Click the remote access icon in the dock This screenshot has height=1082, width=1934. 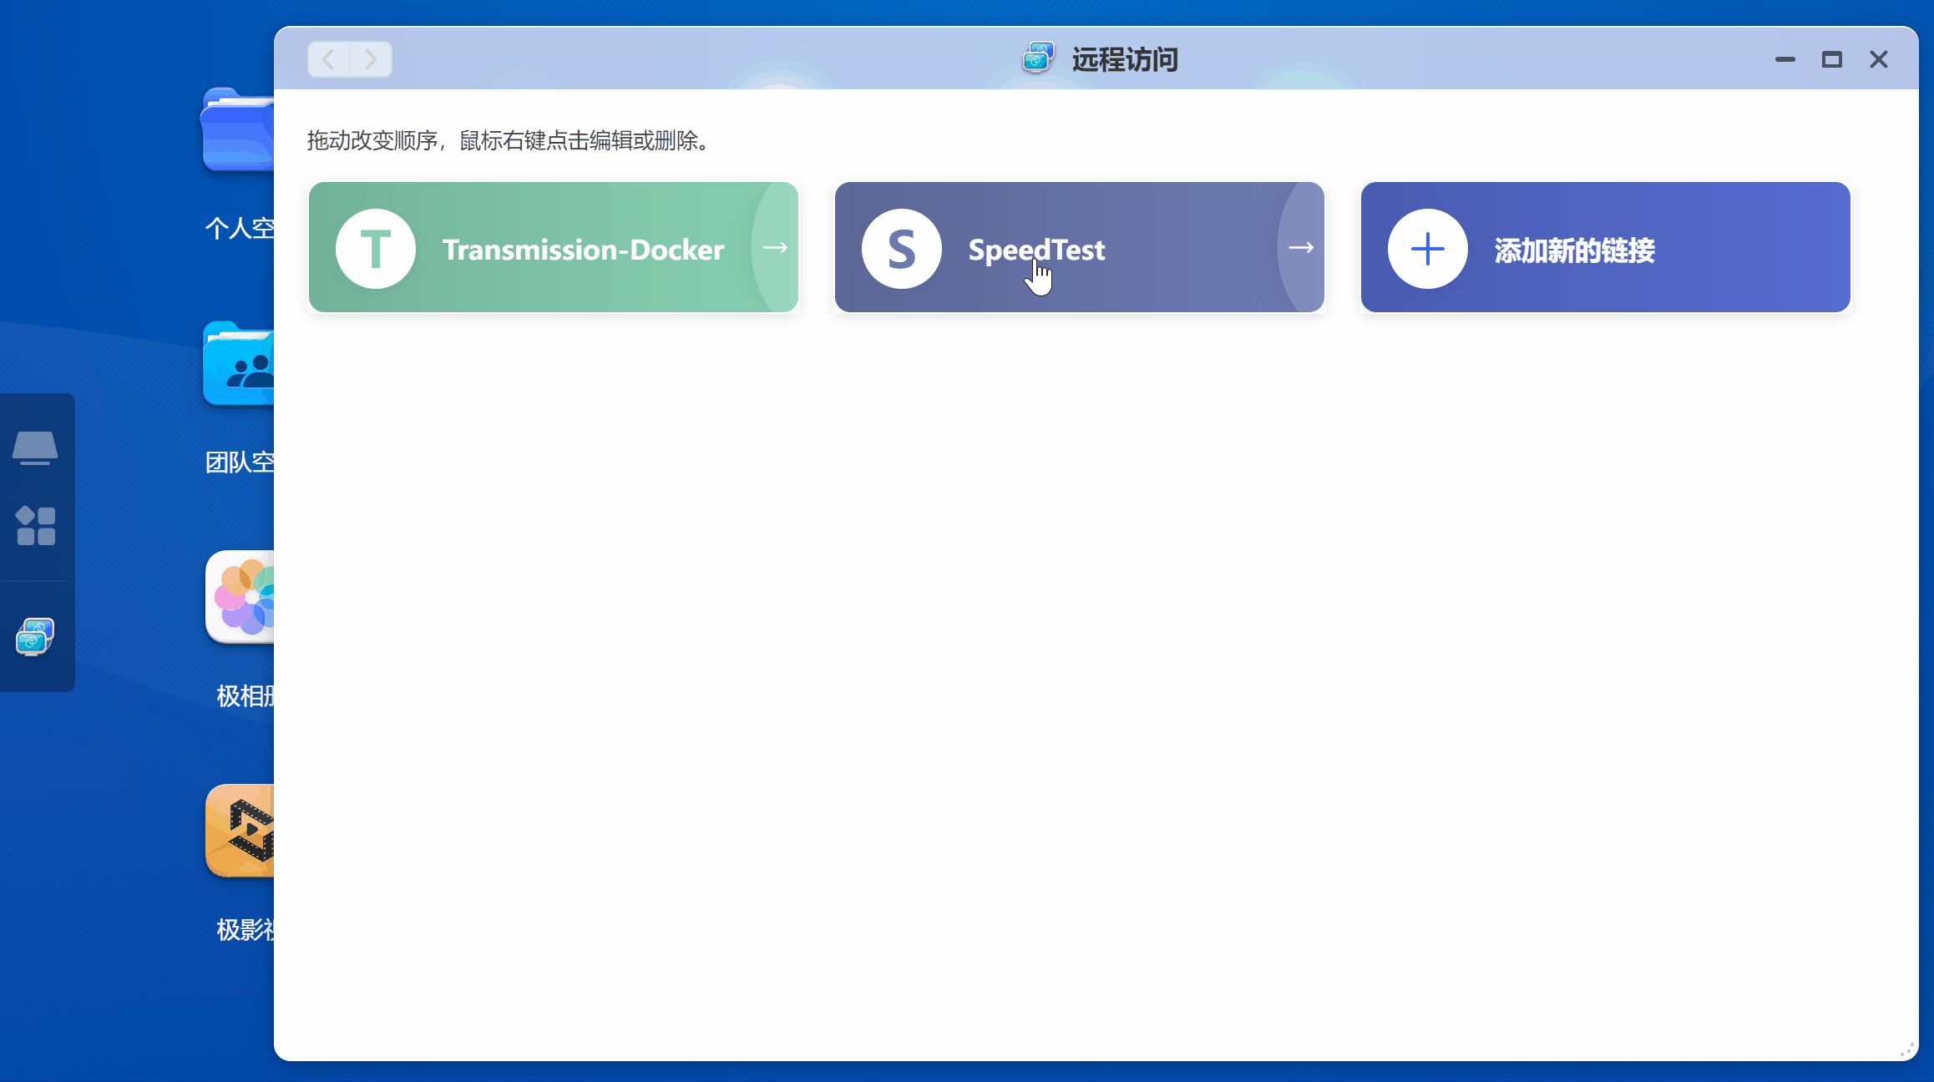[x=35, y=637]
